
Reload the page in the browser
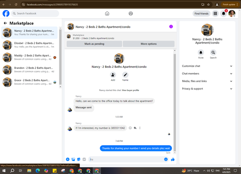click(x=16, y=4)
